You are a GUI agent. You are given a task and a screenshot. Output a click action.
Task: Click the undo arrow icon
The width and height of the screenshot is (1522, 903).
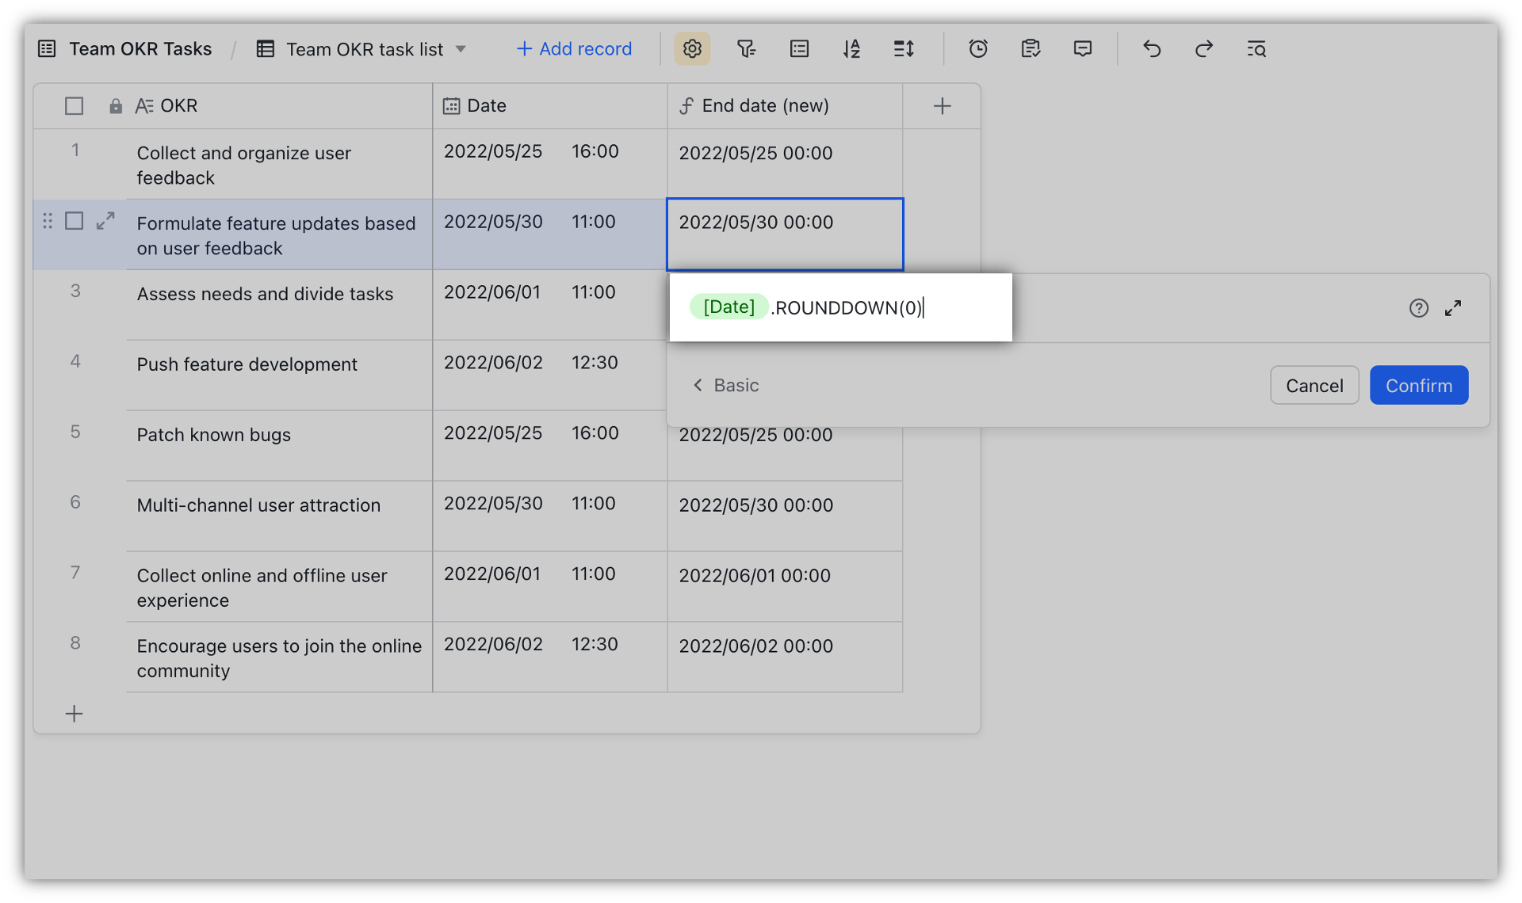point(1151,48)
